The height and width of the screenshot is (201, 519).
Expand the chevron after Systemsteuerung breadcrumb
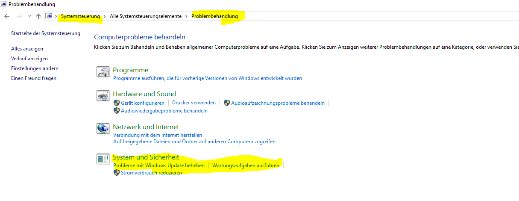click(x=105, y=16)
